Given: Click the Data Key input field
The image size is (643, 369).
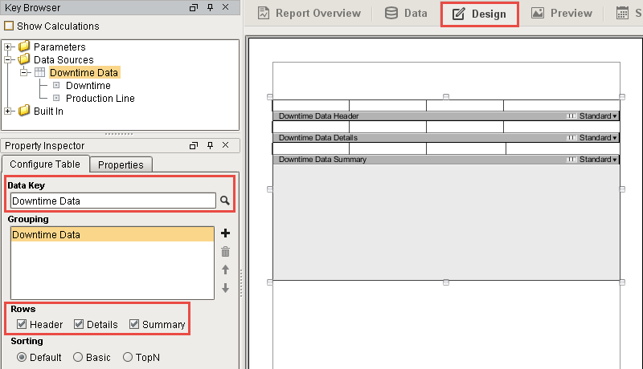Looking at the screenshot, I should click(113, 201).
